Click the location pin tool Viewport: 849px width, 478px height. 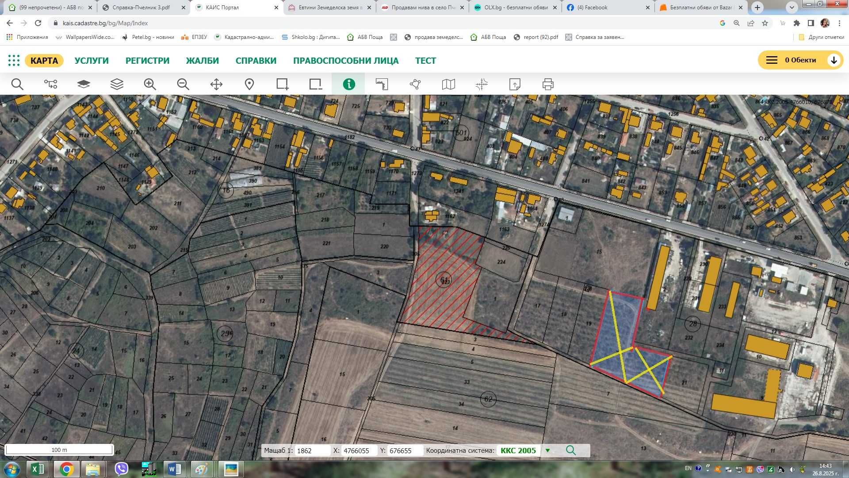pyautogui.click(x=249, y=84)
